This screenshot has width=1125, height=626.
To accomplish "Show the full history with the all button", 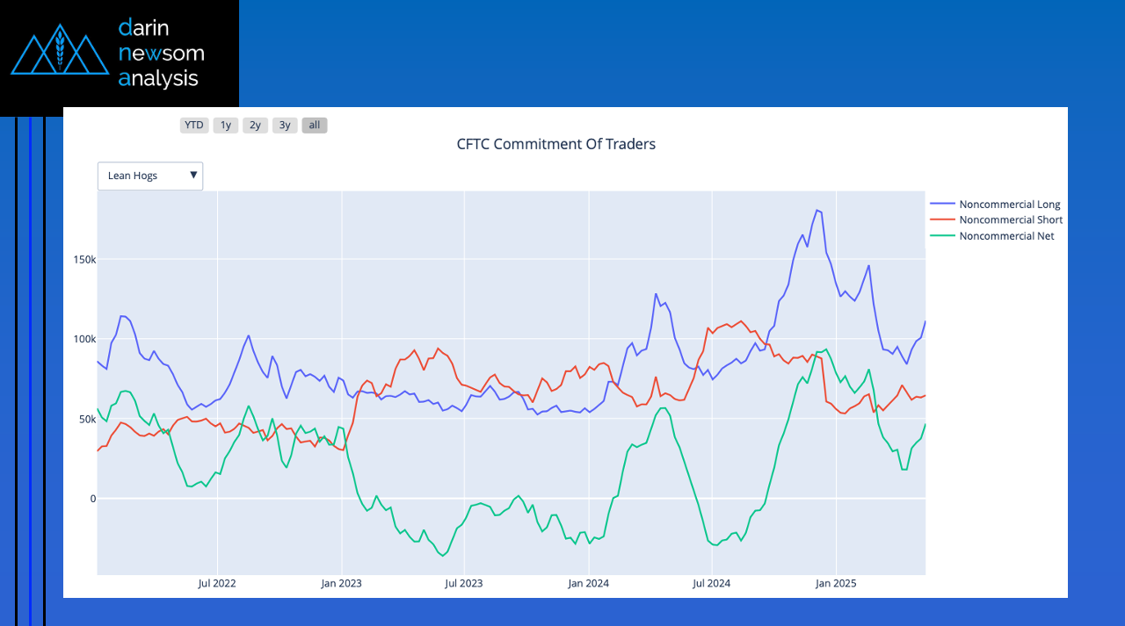I will pos(315,126).
